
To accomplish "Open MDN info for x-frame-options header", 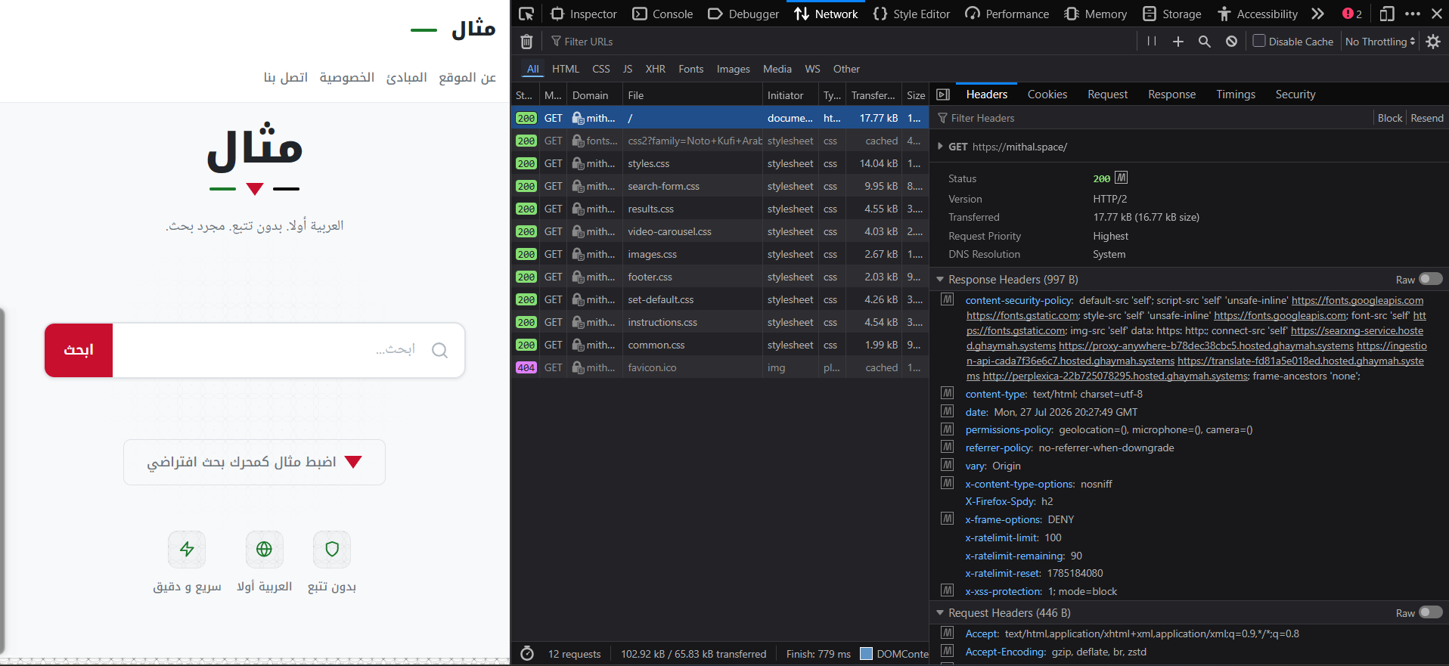I will (x=947, y=519).
